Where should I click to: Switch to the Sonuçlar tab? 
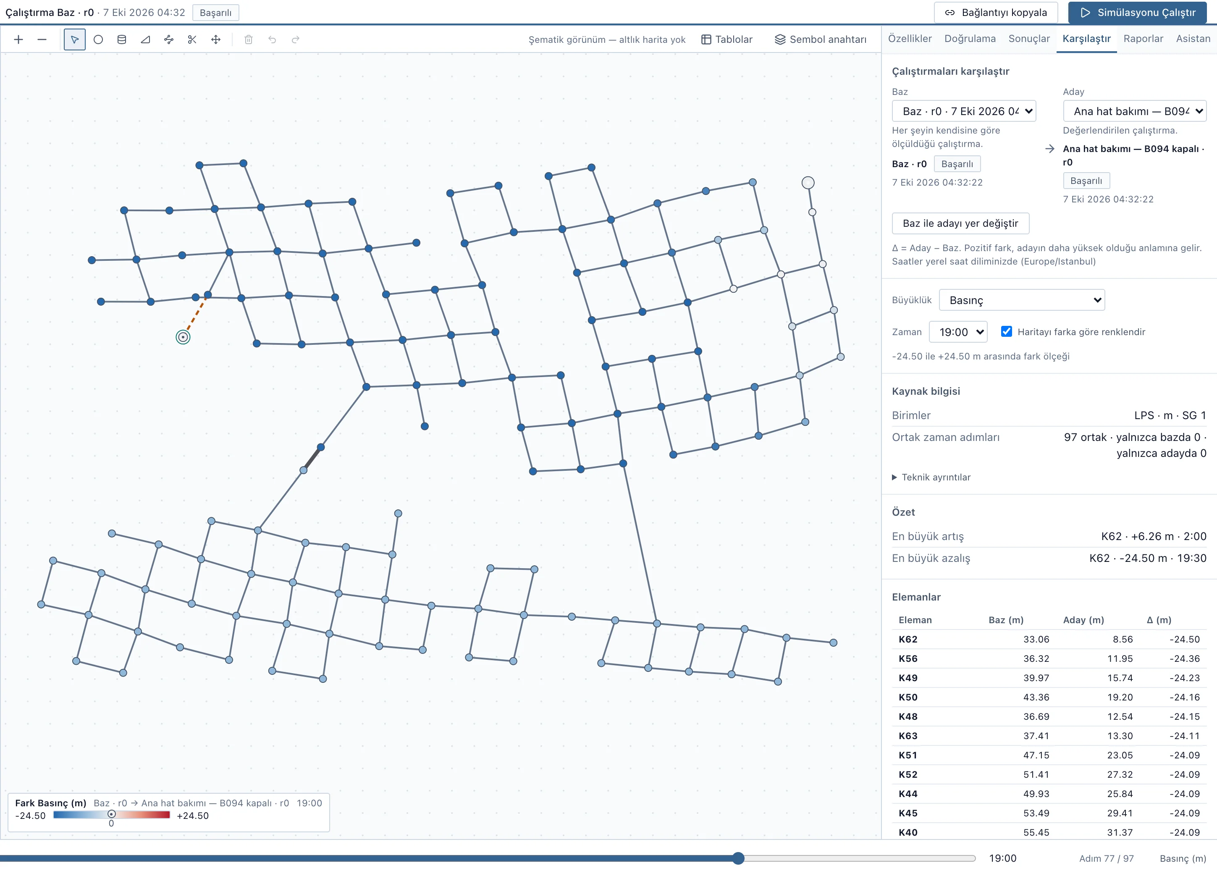[1029, 39]
